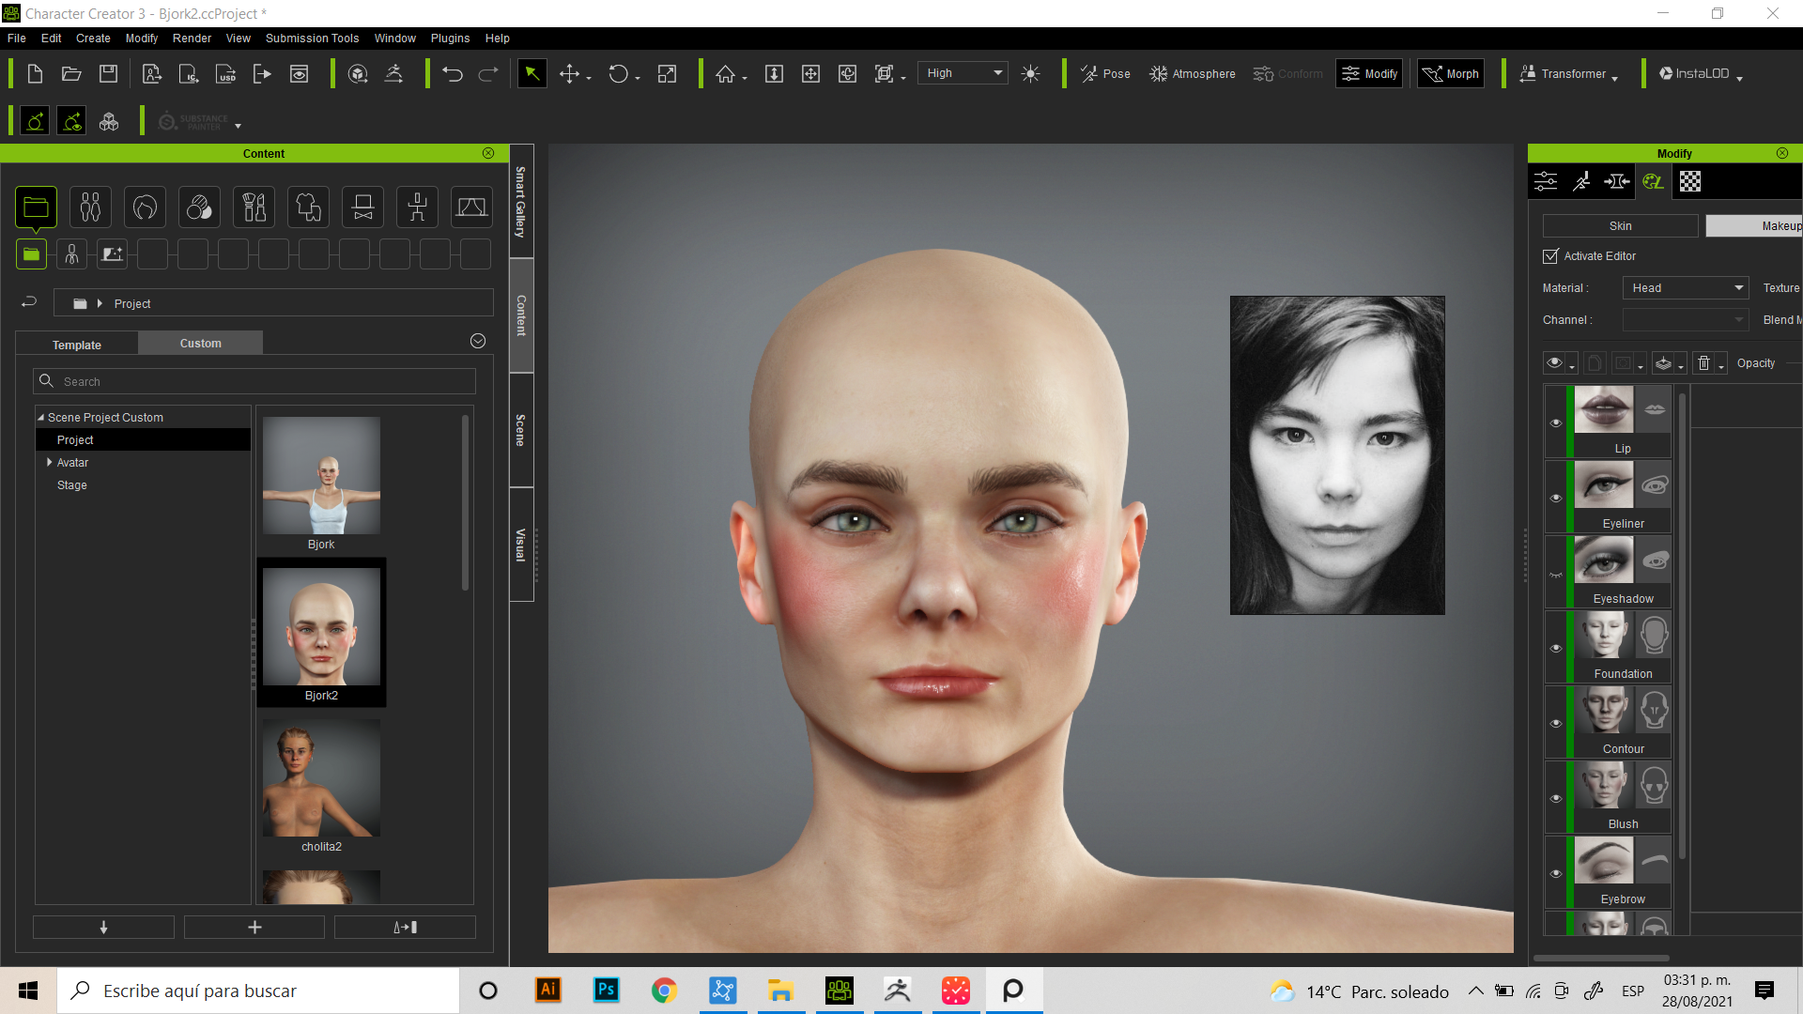Open the Smart Gallery side tab
The height and width of the screenshot is (1014, 1803).
pos(521,201)
